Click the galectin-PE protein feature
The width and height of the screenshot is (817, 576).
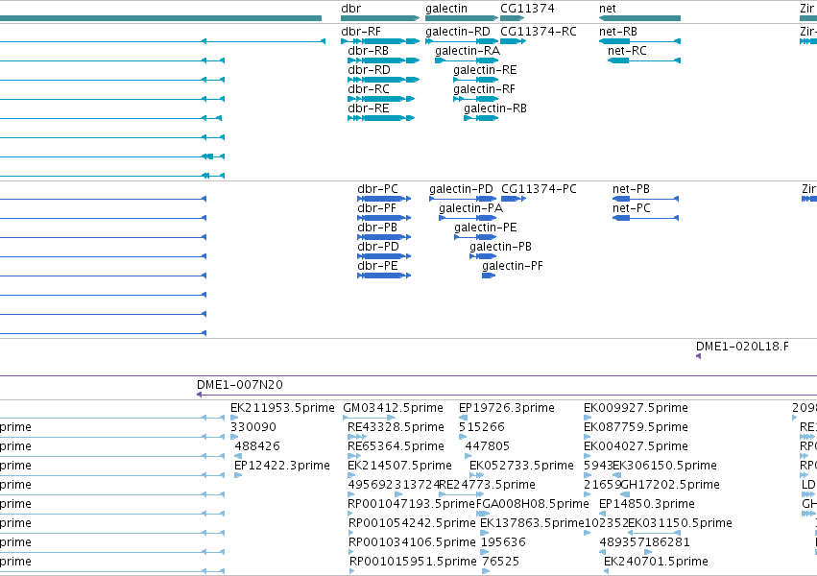pos(475,237)
